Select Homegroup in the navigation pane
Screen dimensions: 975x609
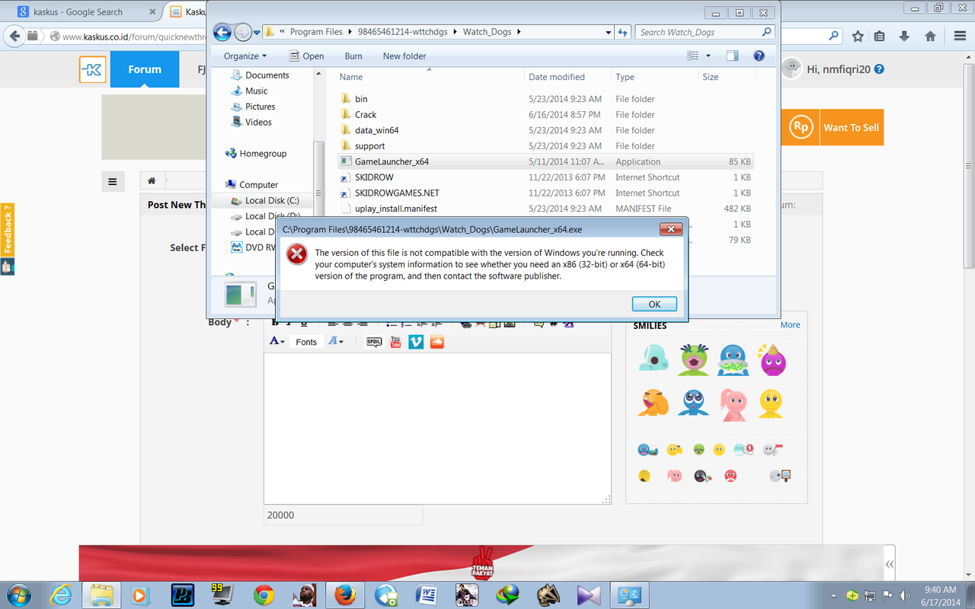263,154
